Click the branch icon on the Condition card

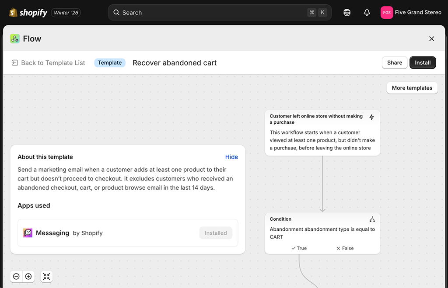tap(372, 219)
